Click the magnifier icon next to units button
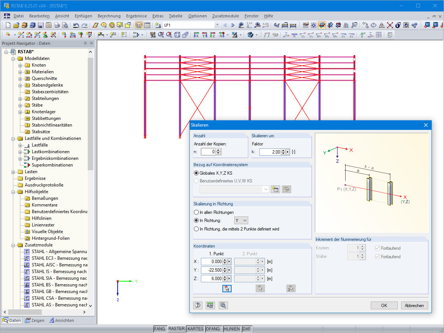 [223, 305]
